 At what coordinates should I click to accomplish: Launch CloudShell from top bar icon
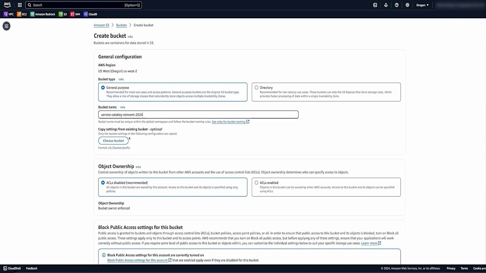(x=375, y=5)
